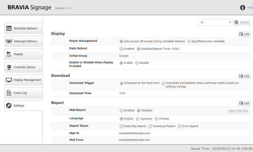This screenshot has width=253, height=152.
Task: Click the Schedule Delivery calendar icon
Action: click(x=9, y=28)
